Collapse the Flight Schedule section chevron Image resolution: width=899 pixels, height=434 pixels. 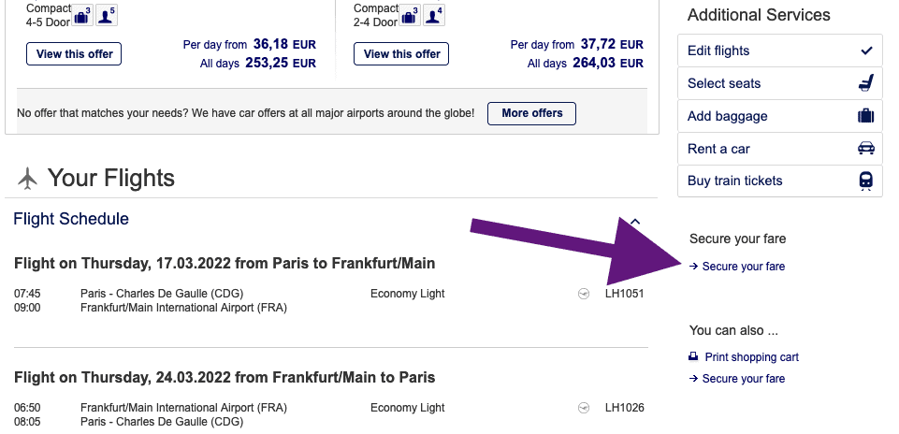635,221
